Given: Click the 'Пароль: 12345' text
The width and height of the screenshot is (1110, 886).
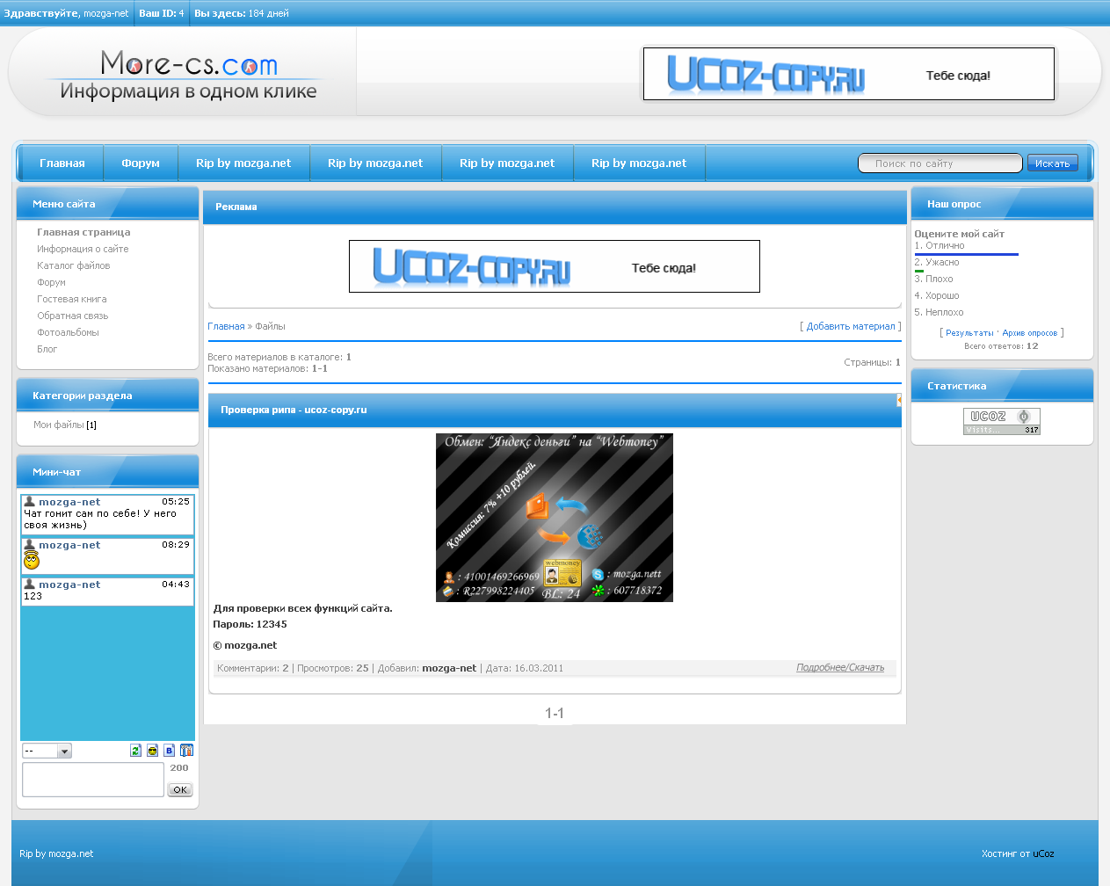Looking at the screenshot, I should point(250,624).
